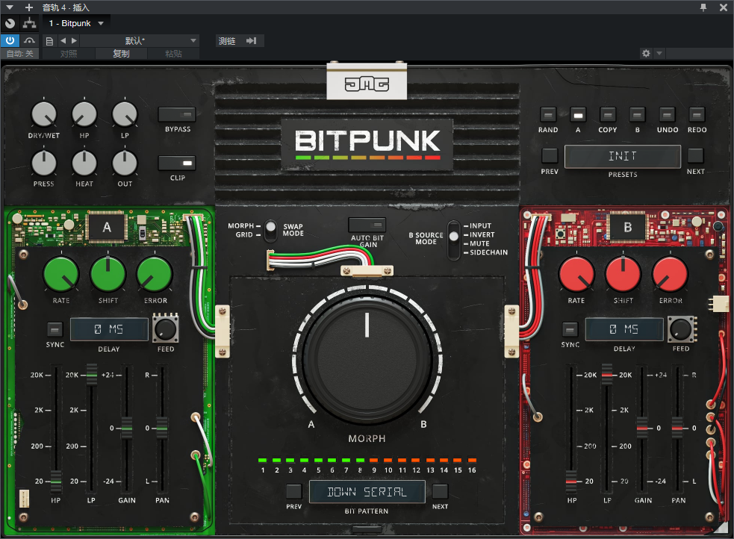Open plugin settings gear icon
This screenshot has height=539, width=734.
tap(646, 53)
